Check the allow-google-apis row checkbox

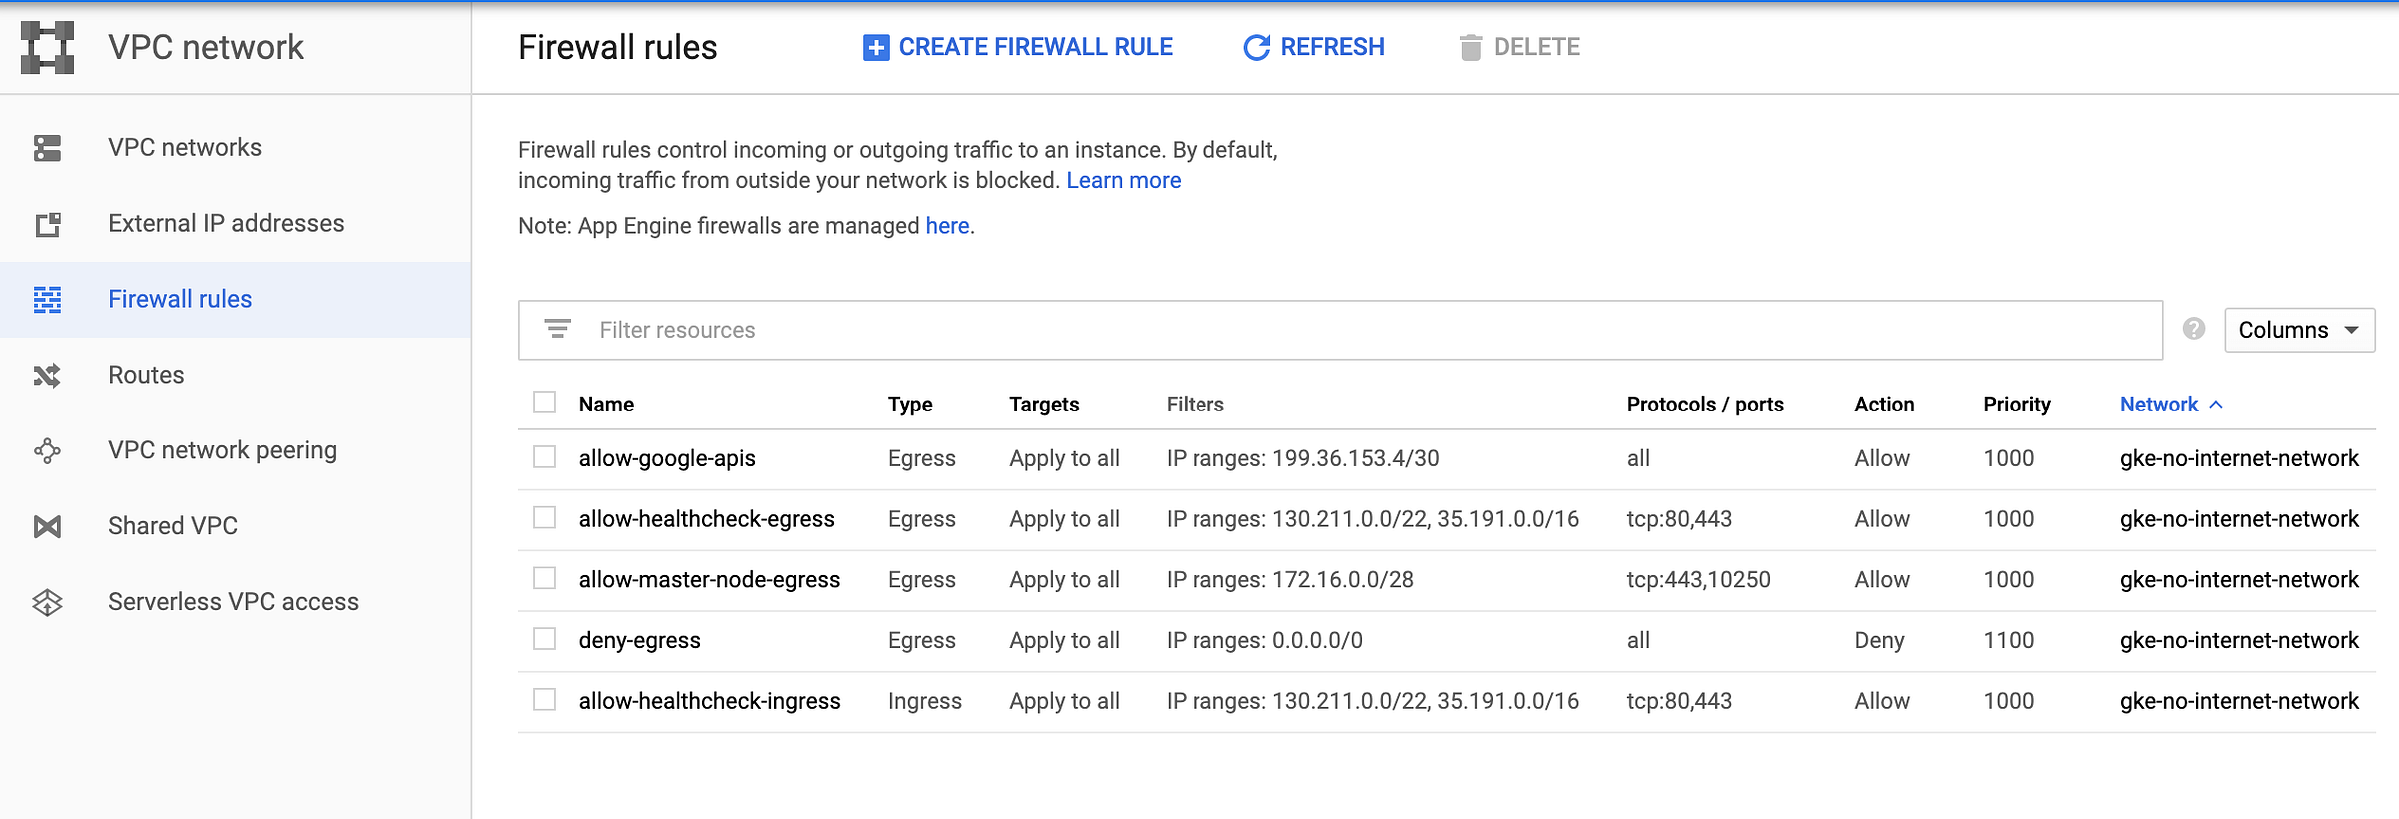tap(544, 457)
